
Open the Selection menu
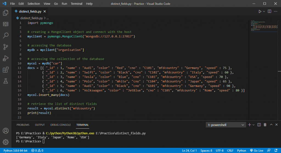[x=34, y=4]
